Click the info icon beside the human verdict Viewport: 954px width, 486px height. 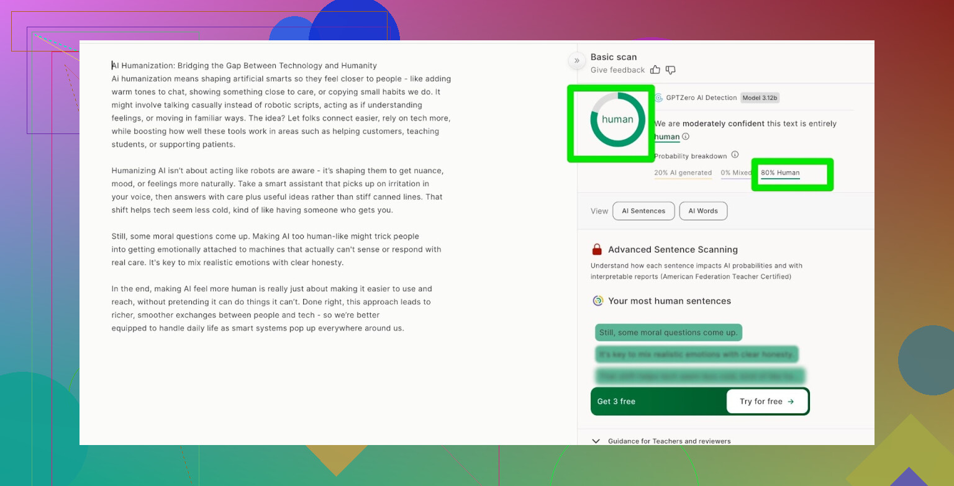[686, 137]
